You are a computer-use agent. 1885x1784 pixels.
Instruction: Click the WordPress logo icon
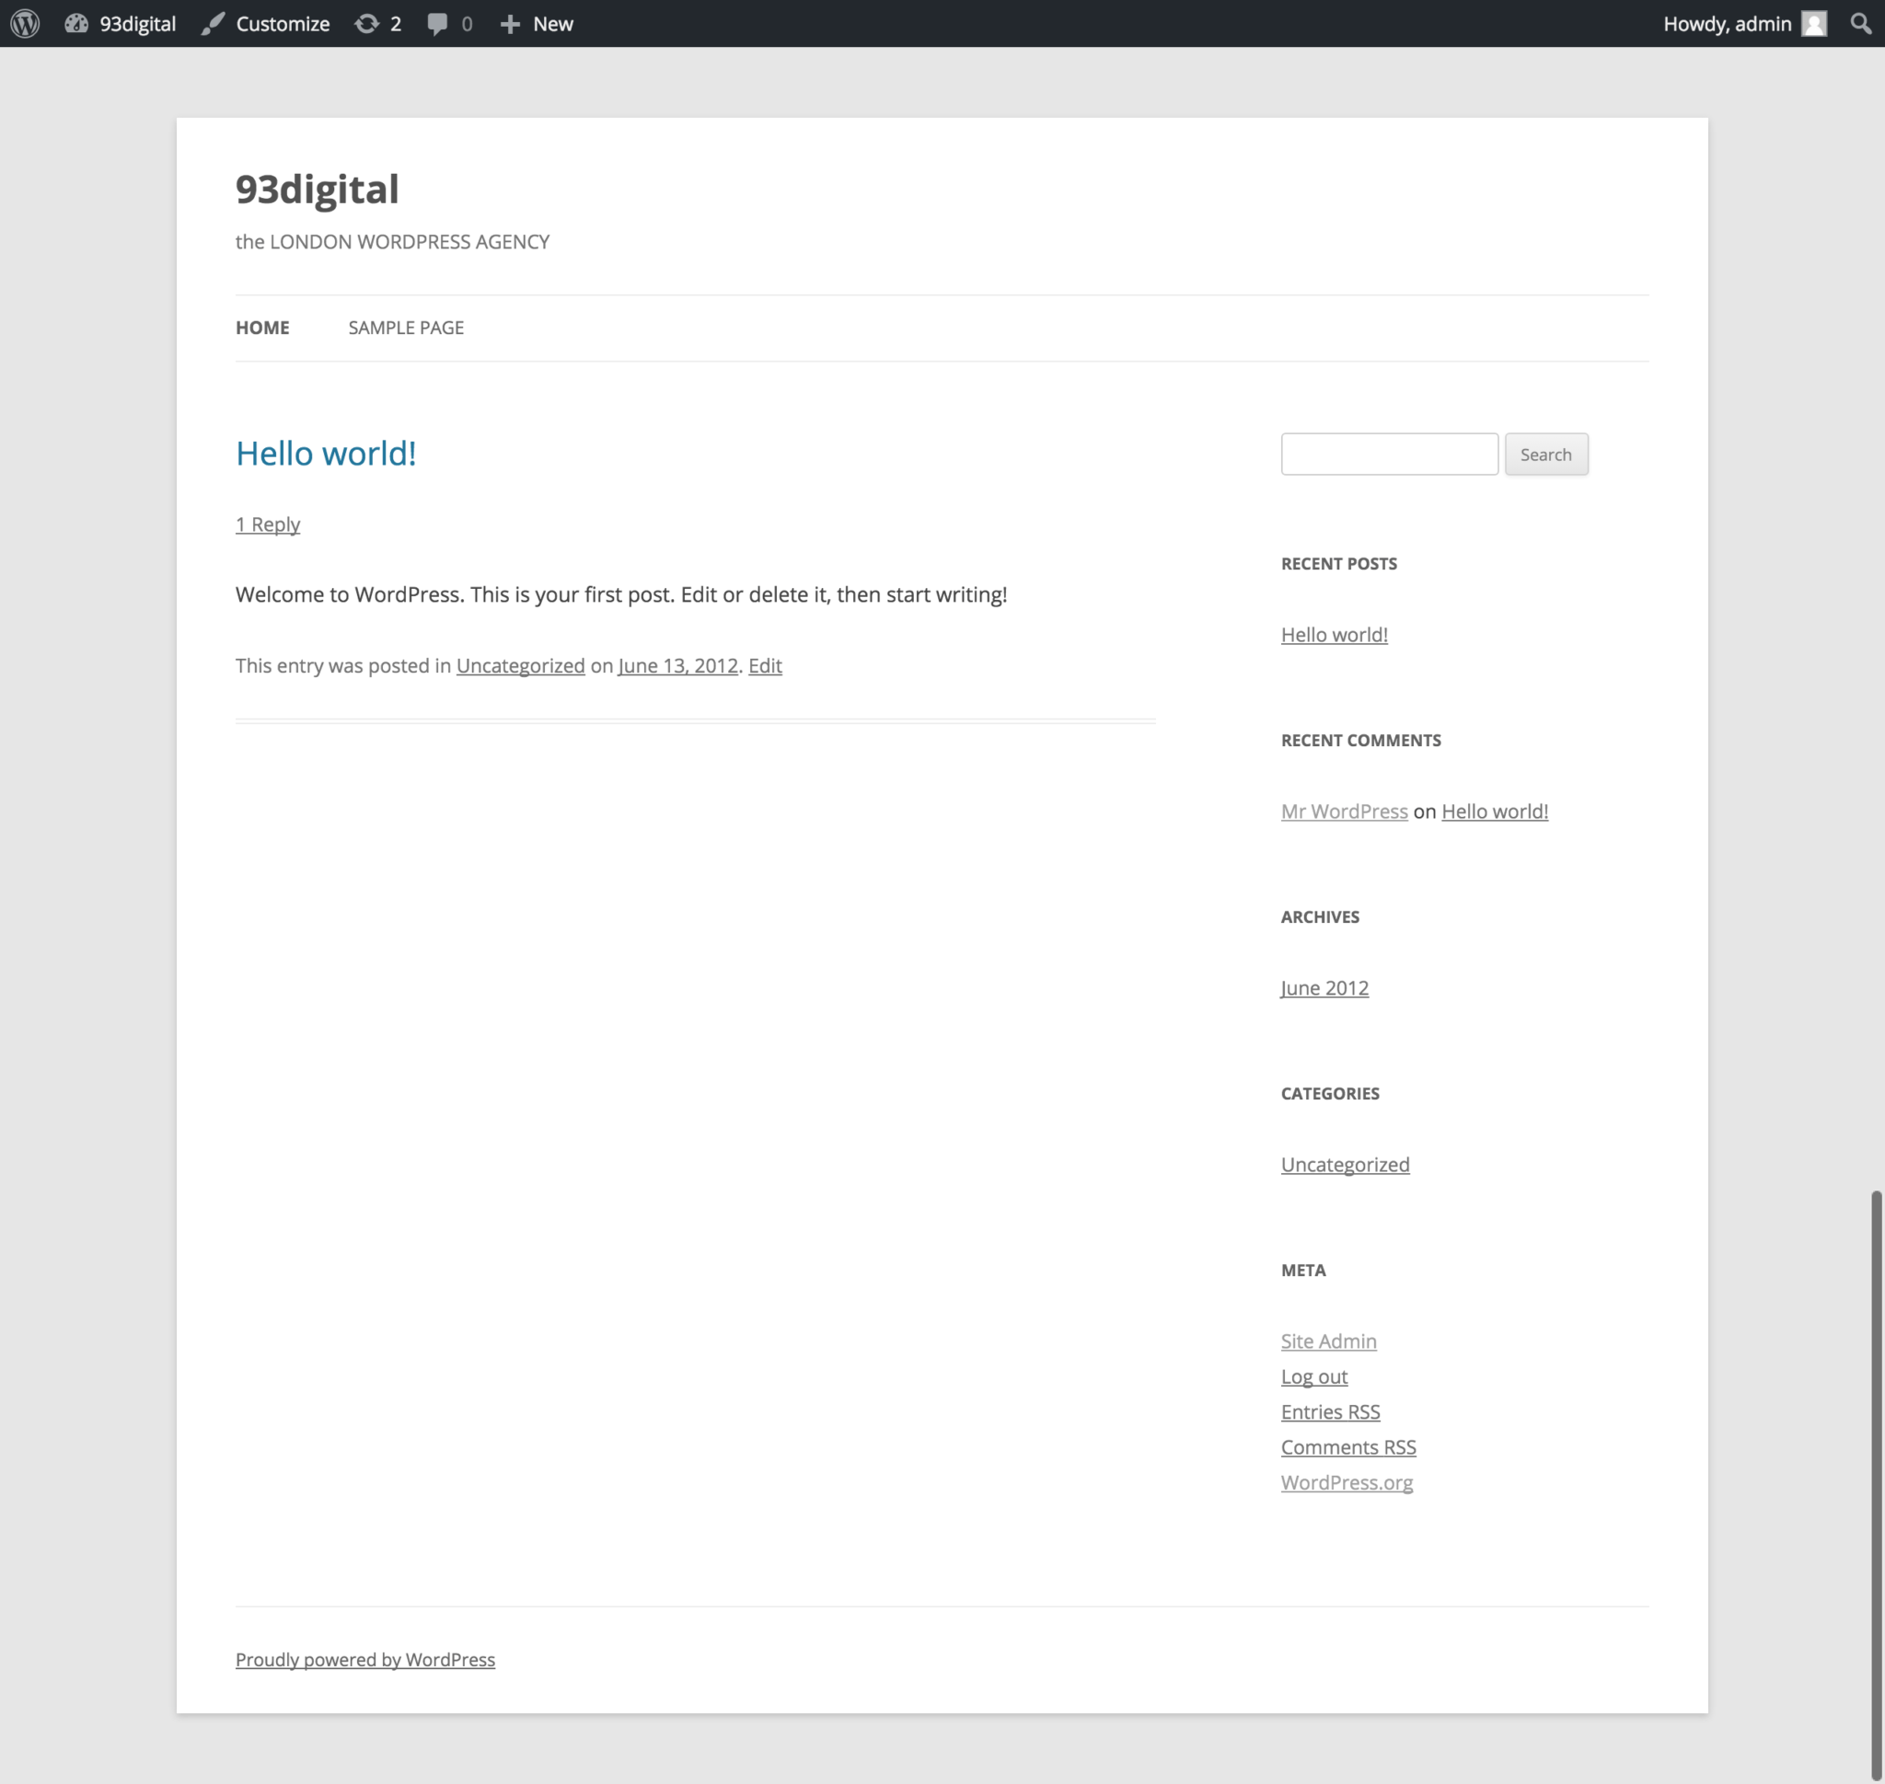[x=25, y=24]
